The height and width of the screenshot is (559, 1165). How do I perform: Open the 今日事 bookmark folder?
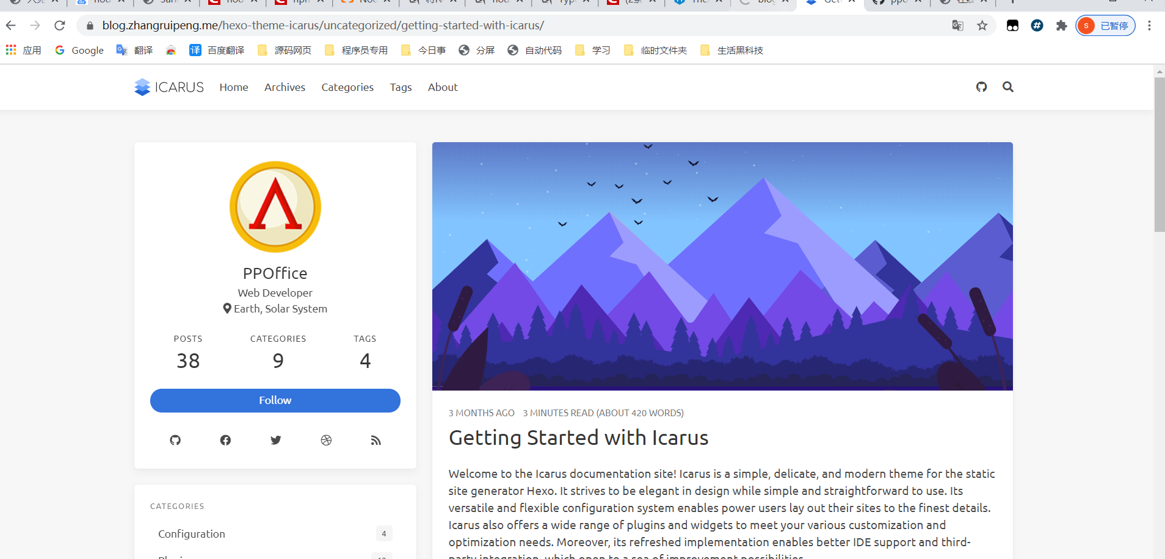(x=423, y=50)
